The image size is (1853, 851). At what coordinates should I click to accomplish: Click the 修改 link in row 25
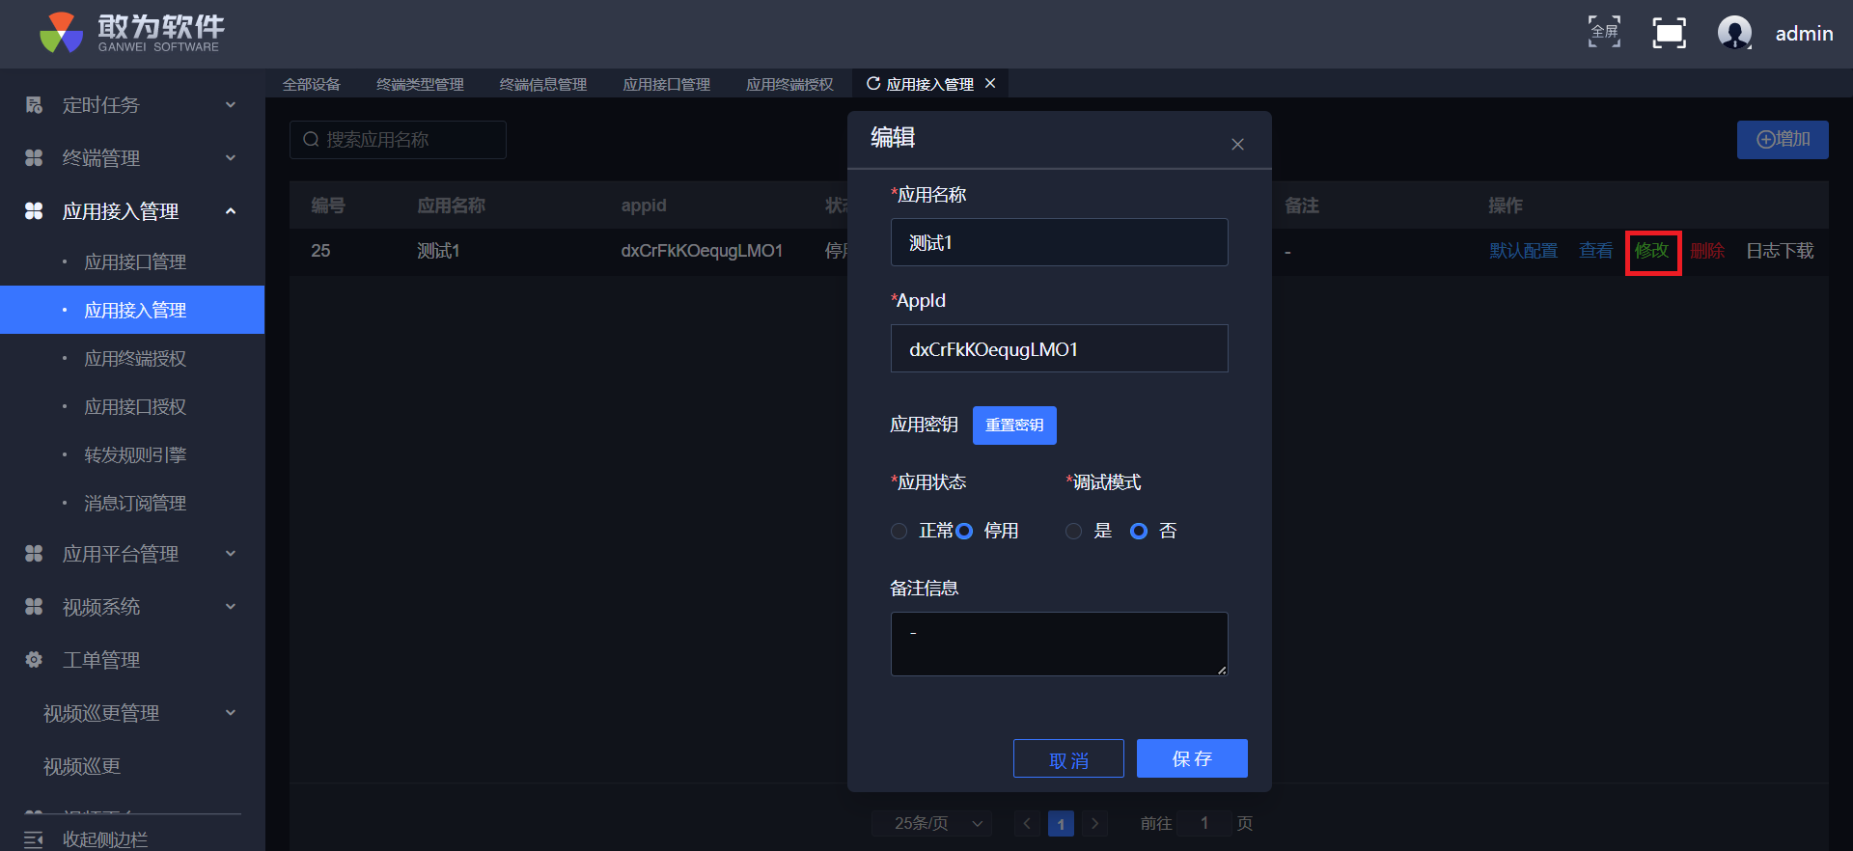1651,251
